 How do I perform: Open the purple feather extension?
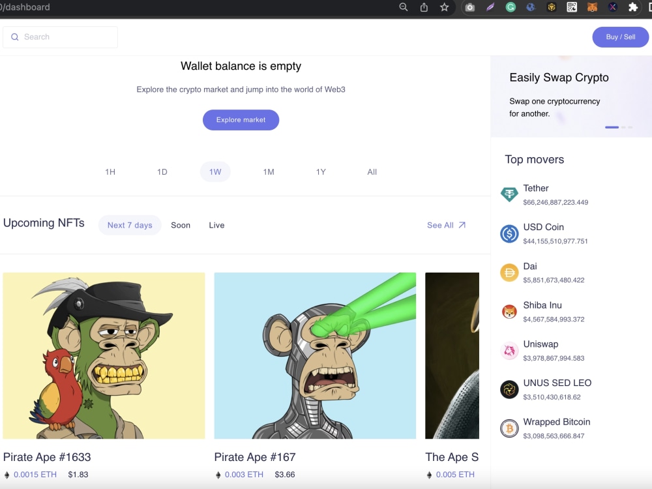coord(490,7)
